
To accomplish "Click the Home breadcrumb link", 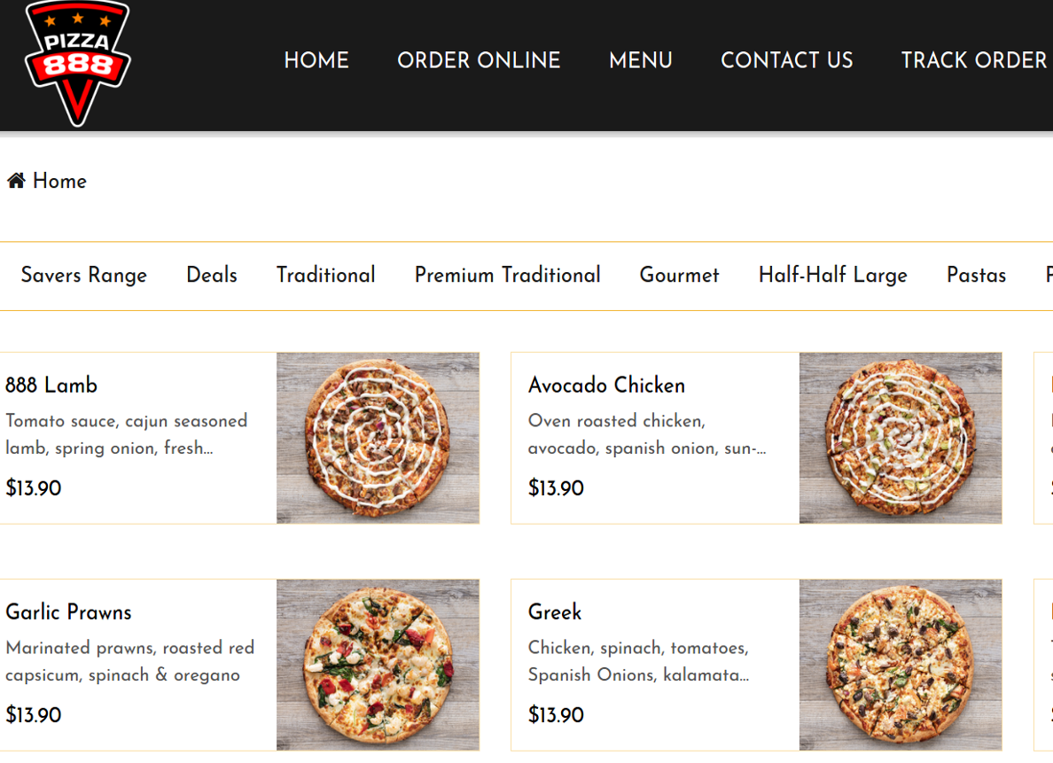I will coord(59,181).
